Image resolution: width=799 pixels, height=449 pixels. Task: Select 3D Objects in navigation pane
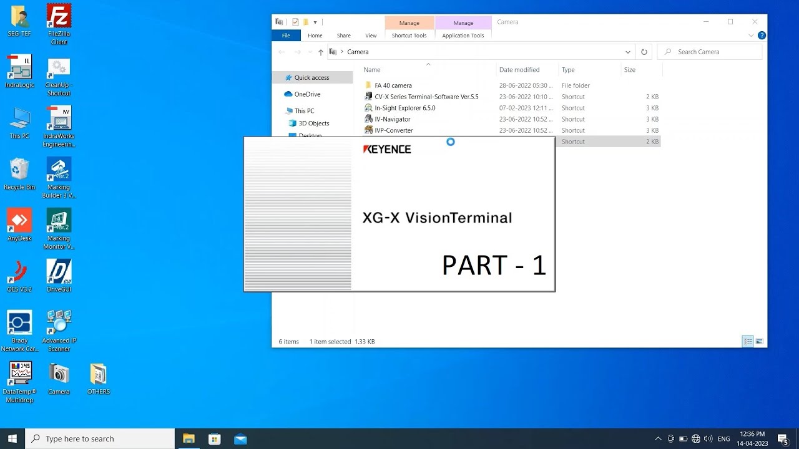313,123
